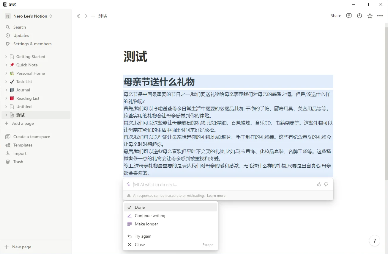Click the page vertical scrollbar
The width and height of the screenshot is (388, 254).
point(386,104)
